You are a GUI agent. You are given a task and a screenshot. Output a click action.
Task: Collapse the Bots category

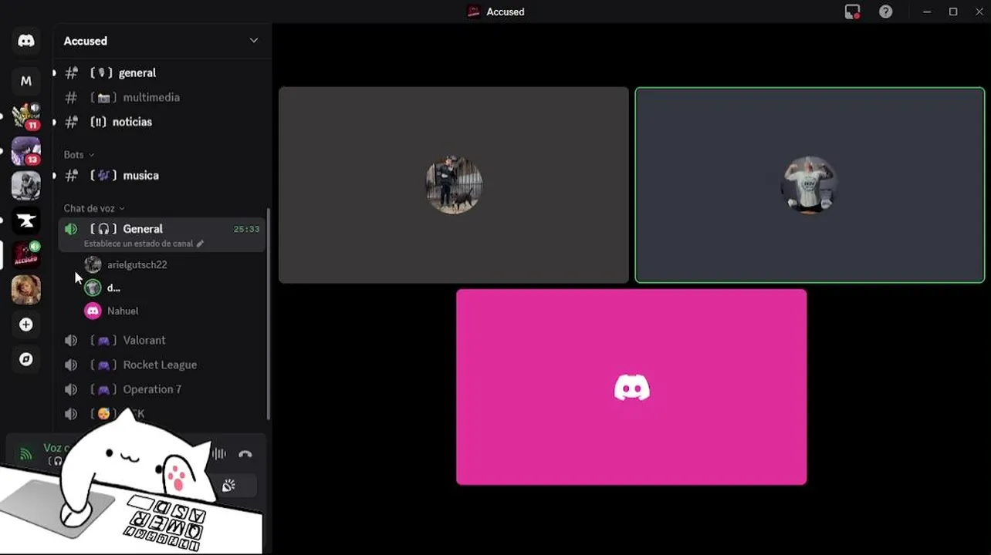coord(79,155)
